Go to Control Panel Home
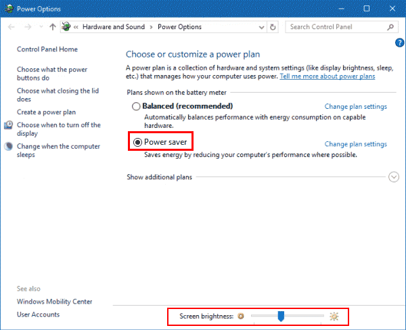The height and width of the screenshot is (330, 406). pos(47,49)
